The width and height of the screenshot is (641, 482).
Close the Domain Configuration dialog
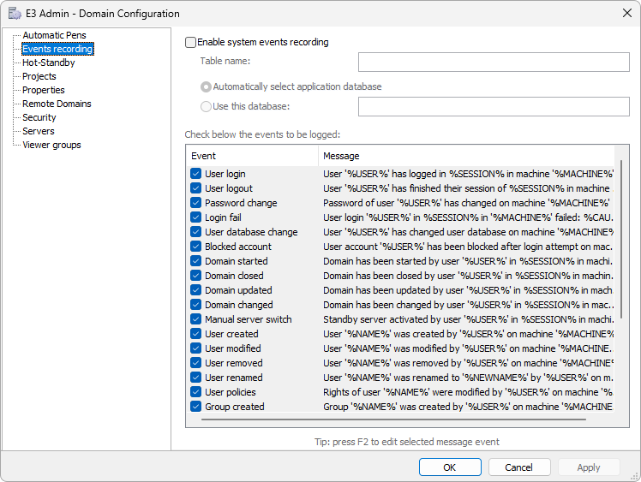627,13
